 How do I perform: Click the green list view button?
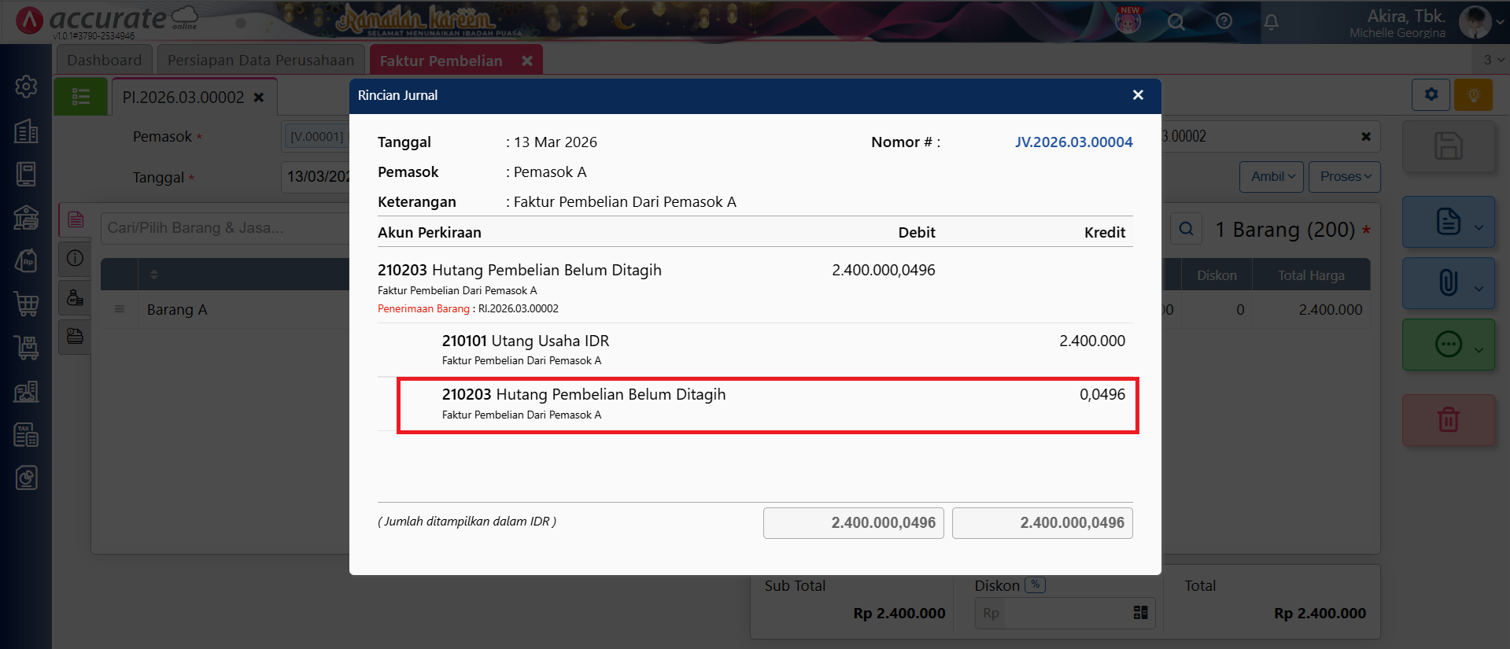[x=80, y=97]
